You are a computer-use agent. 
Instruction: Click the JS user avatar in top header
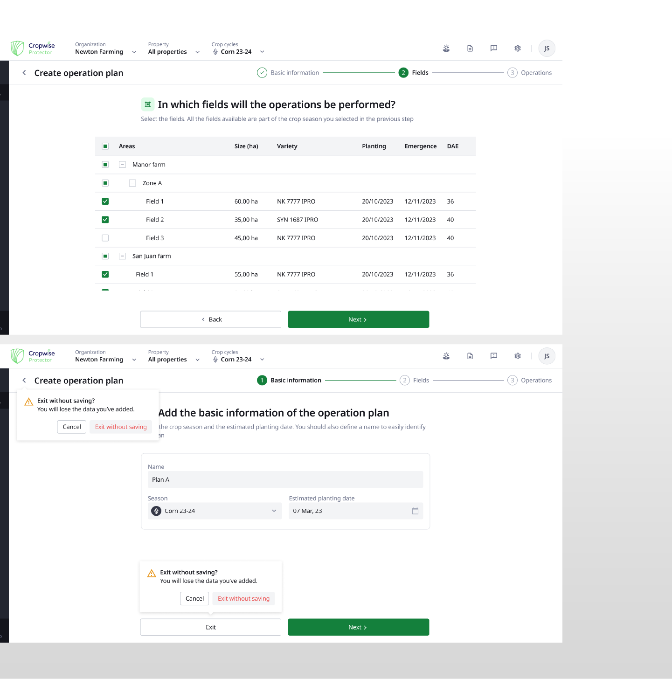(x=547, y=48)
